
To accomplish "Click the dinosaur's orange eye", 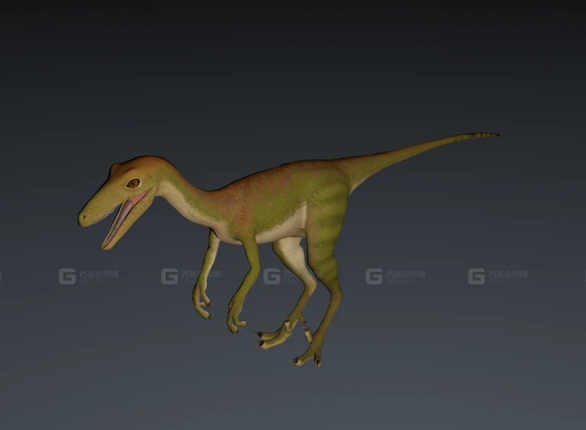I will tap(133, 183).
